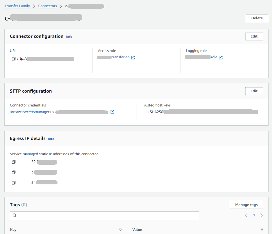Edit the Connector configuration
Image resolution: width=272 pixels, height=234 pixels.
[254, 36]
